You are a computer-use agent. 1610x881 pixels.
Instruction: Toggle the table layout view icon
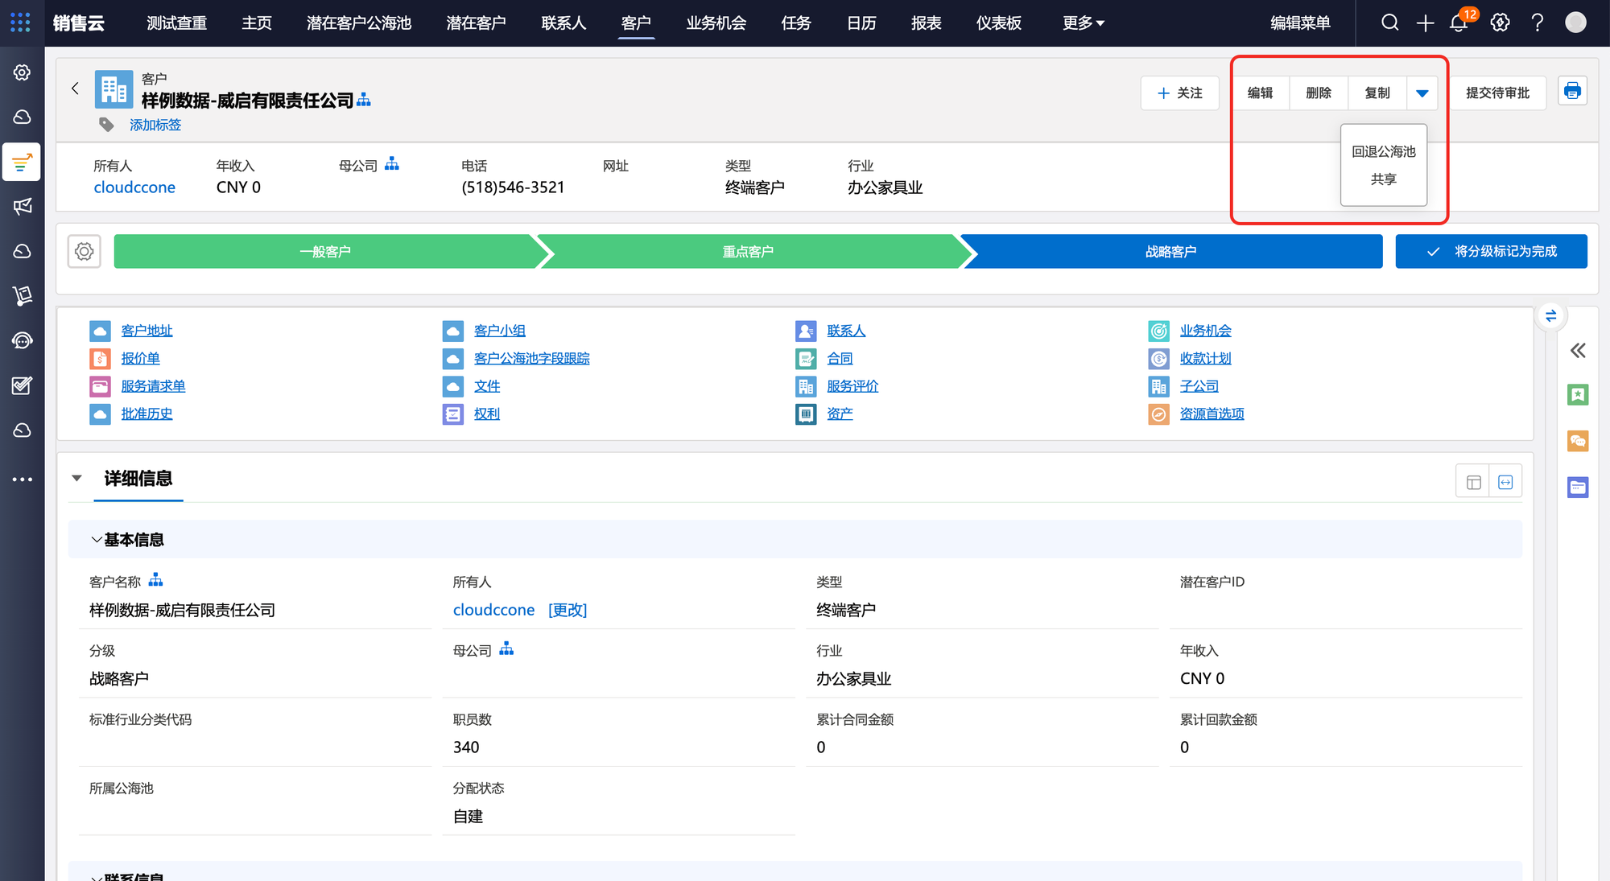tap(1473, 482)
